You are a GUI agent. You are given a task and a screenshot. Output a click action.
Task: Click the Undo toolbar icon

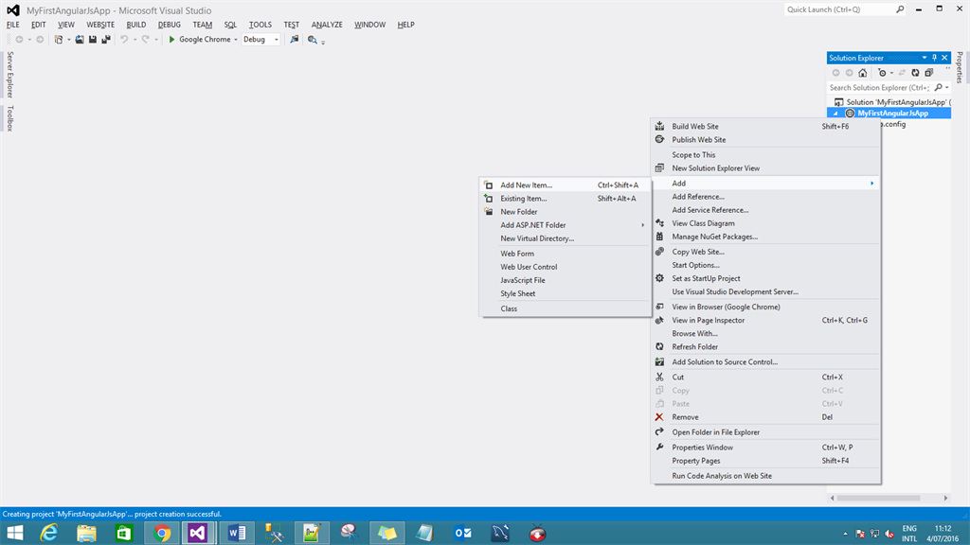pyautogui.click(x=124, y=40)
